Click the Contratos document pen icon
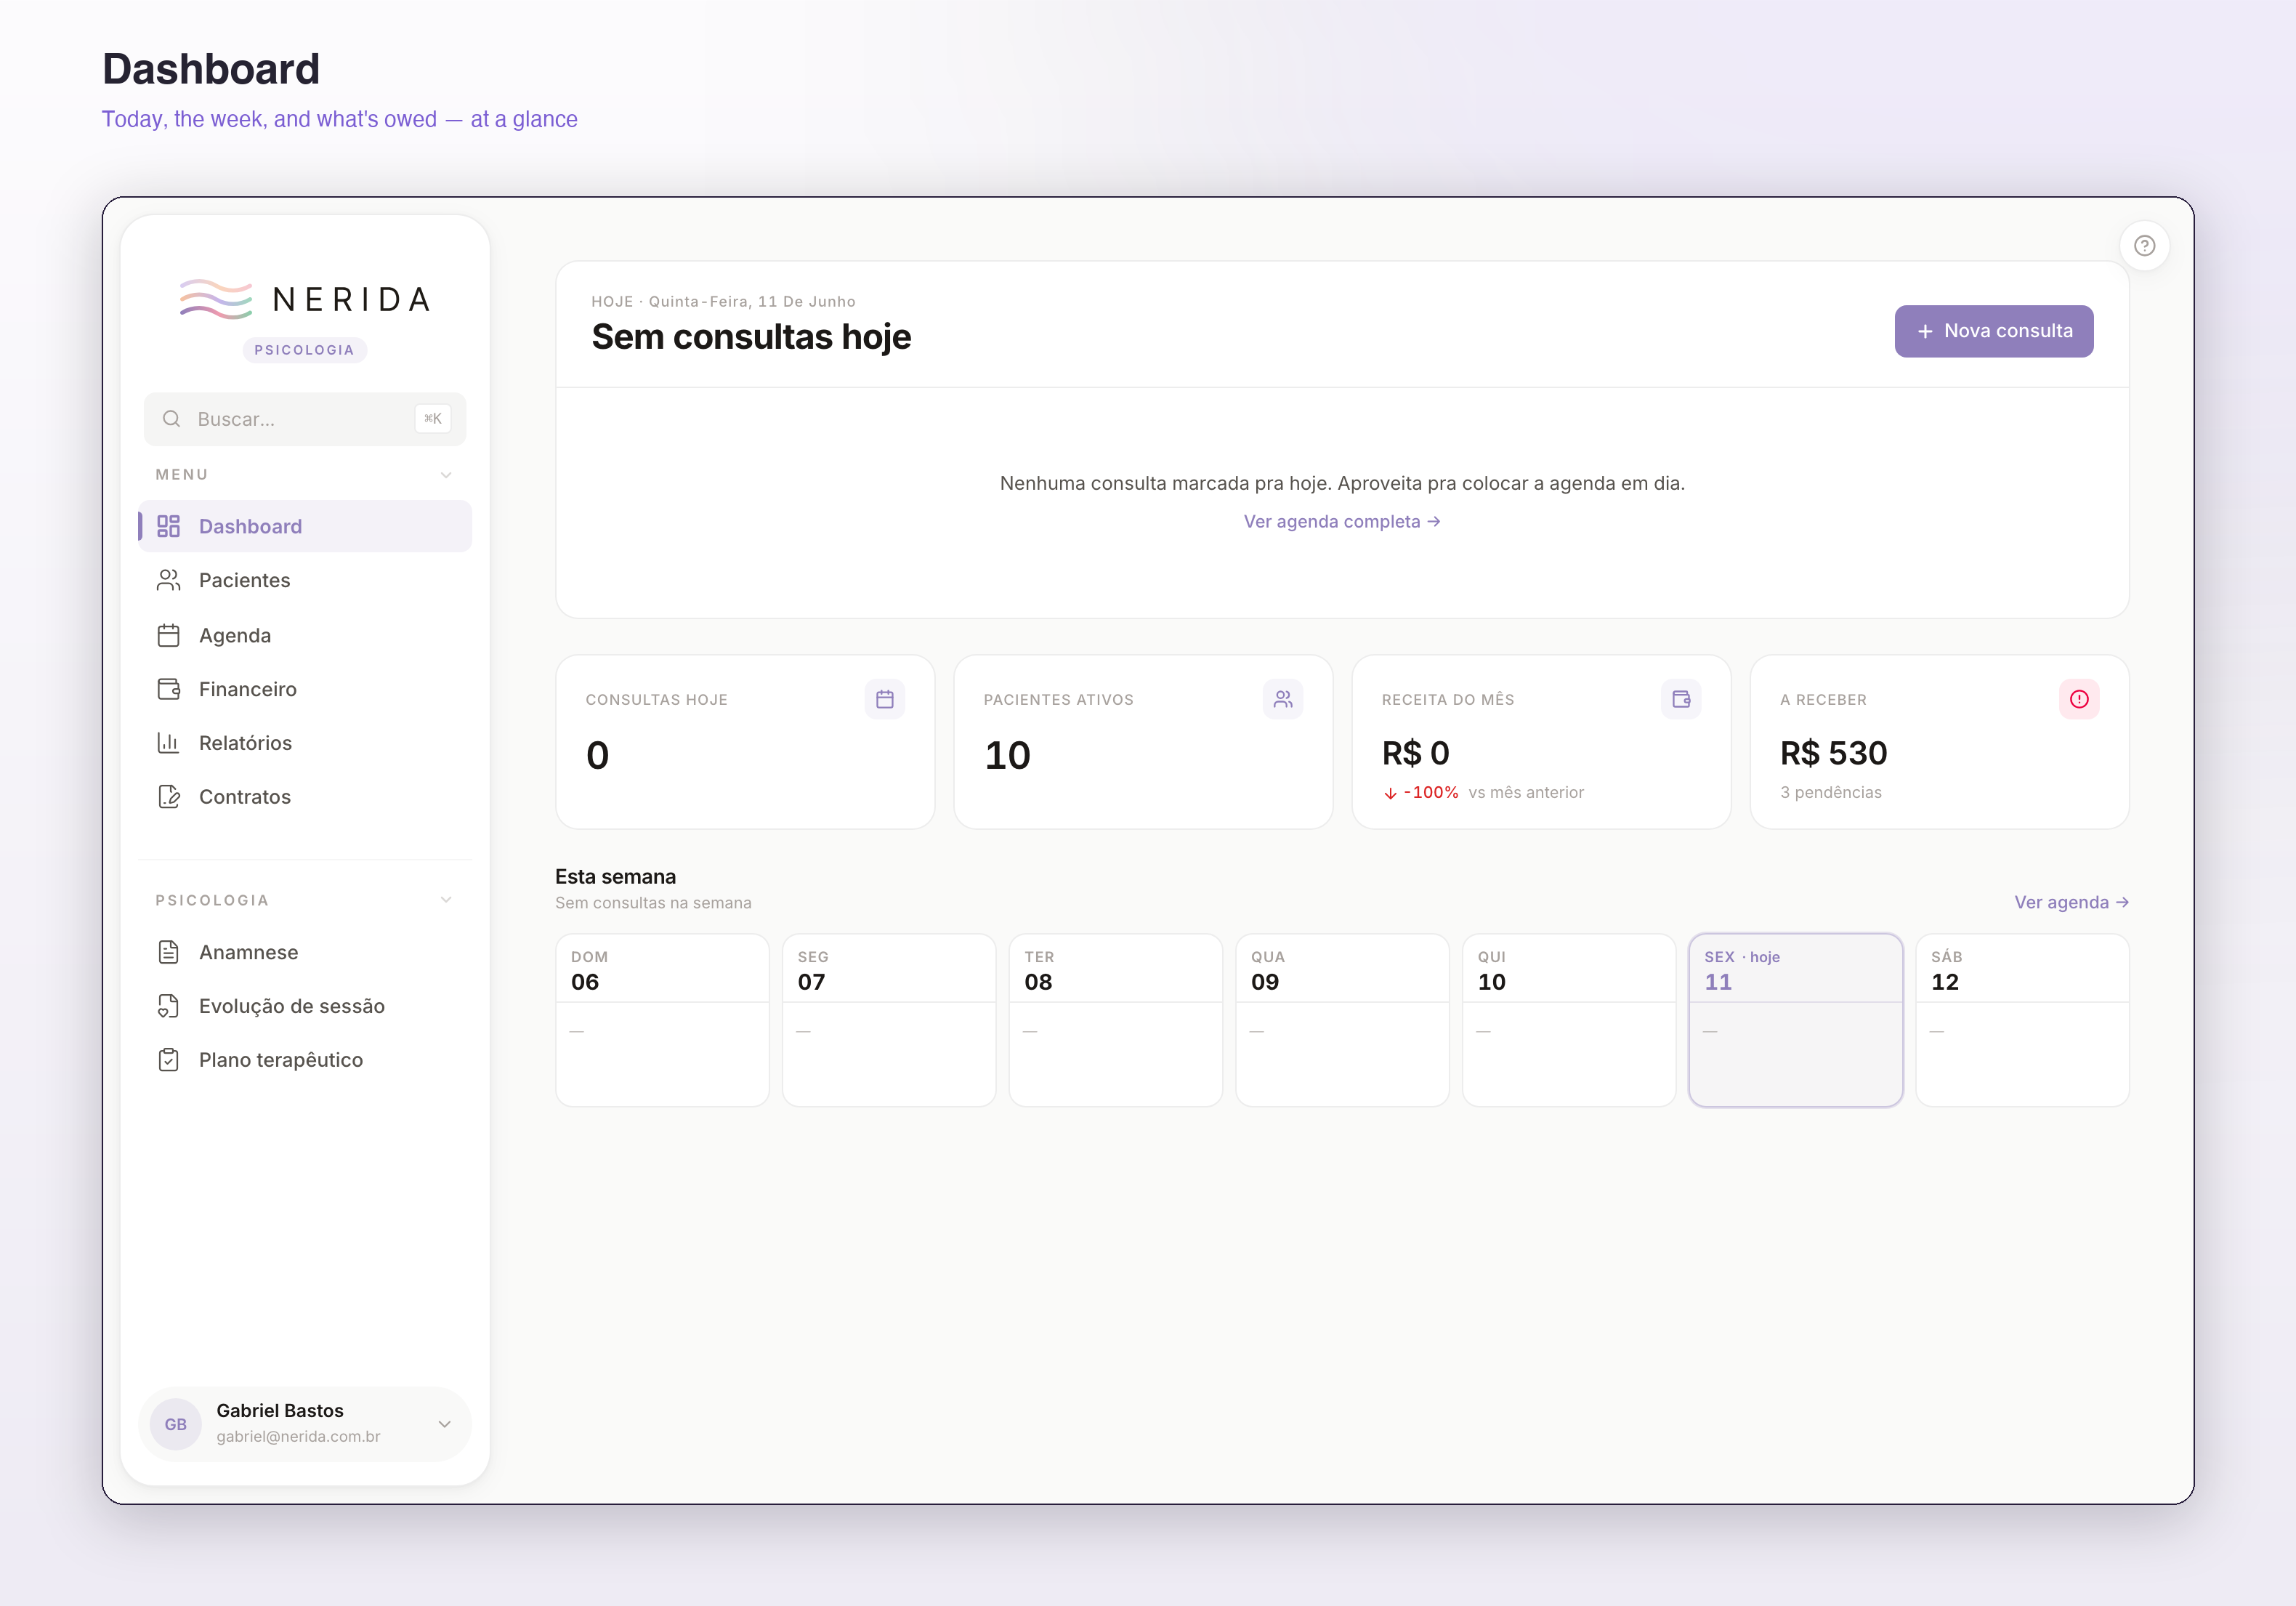 (x=168, y=797)
